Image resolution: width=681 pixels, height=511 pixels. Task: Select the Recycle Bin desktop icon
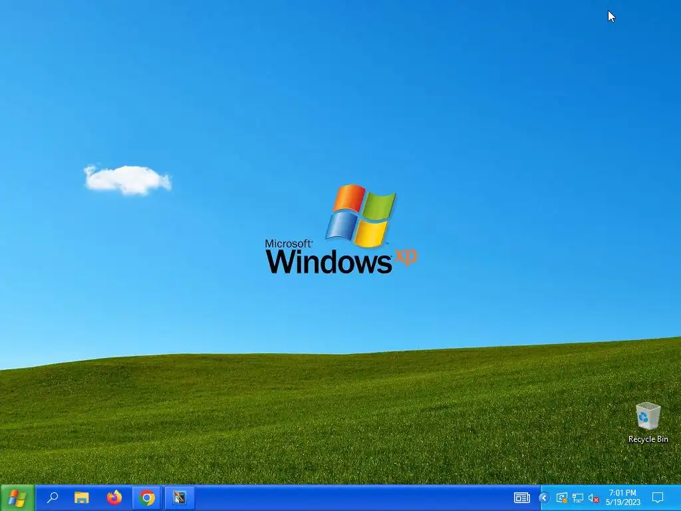[648, 423]
